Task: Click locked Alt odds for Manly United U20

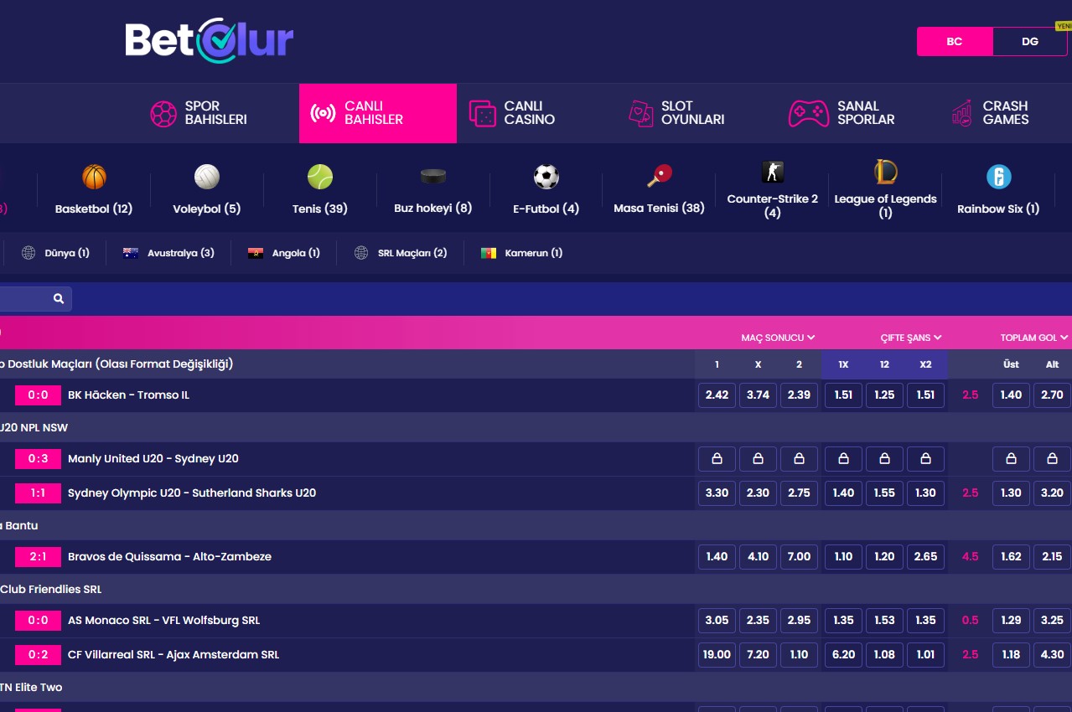Action: pos(1053,459)
